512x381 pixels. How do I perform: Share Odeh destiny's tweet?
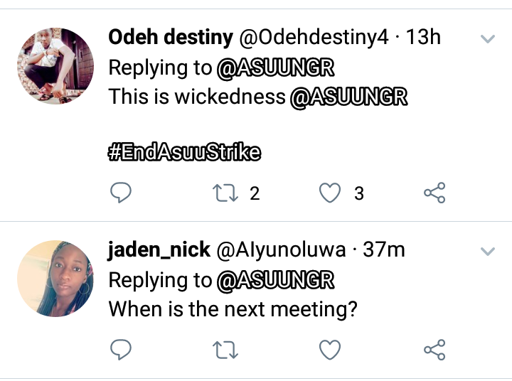pos(434,192)
